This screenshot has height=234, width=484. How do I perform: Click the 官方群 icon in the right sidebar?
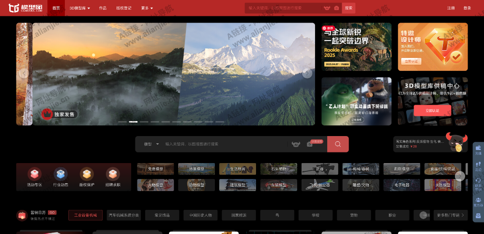(x=478, y=202)
